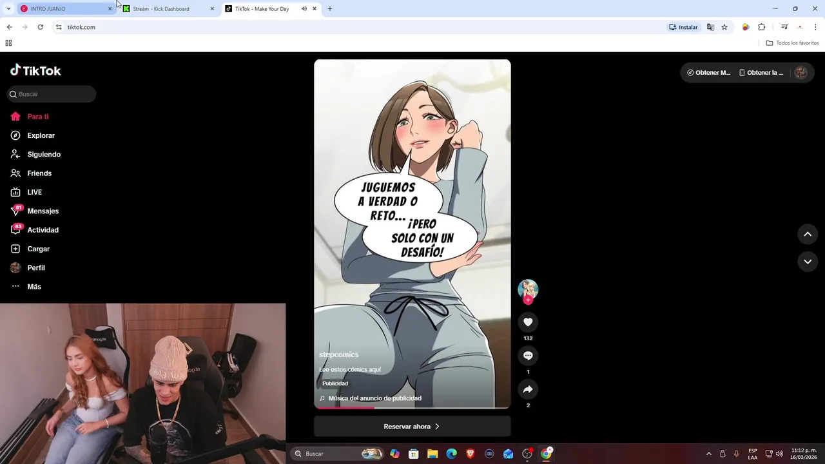This screenshot has width=825, height=464.
Task: Click the TikTok logo
Action: point(35,70)
